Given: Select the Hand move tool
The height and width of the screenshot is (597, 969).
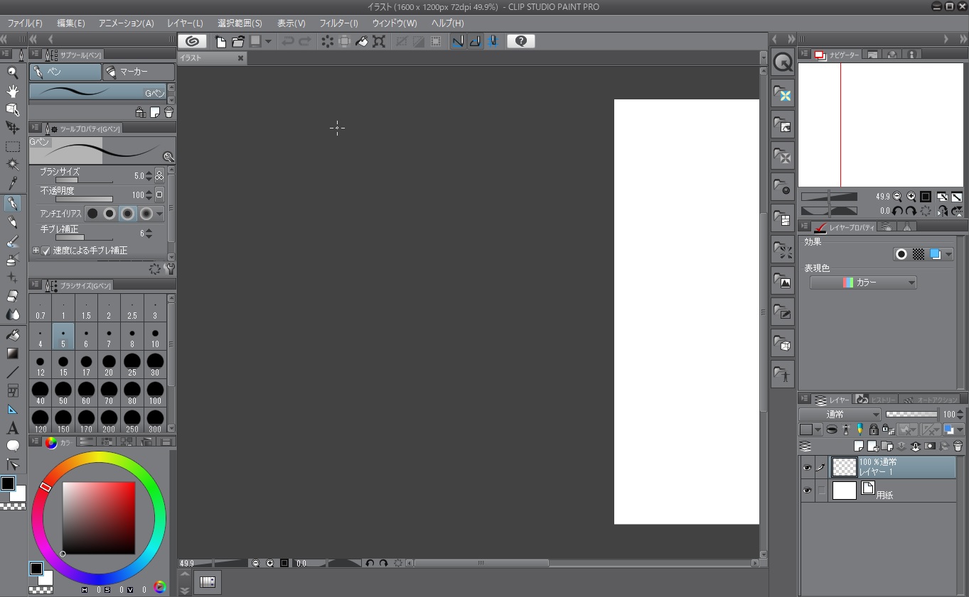Looking at the screenshot, I should coord(12,91).
